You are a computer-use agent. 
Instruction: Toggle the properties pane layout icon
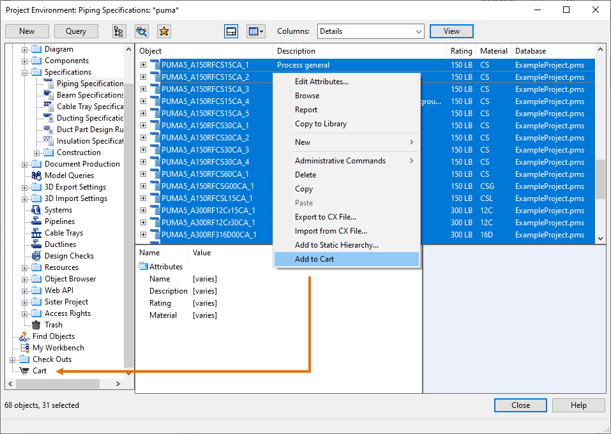(231, 31)
